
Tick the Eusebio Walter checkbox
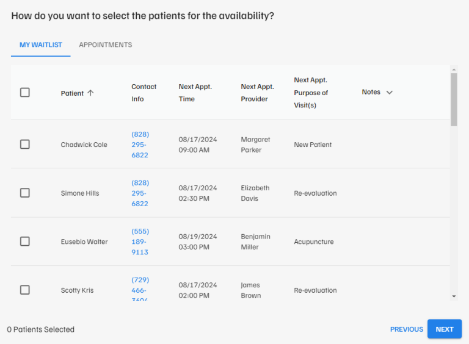25,242
